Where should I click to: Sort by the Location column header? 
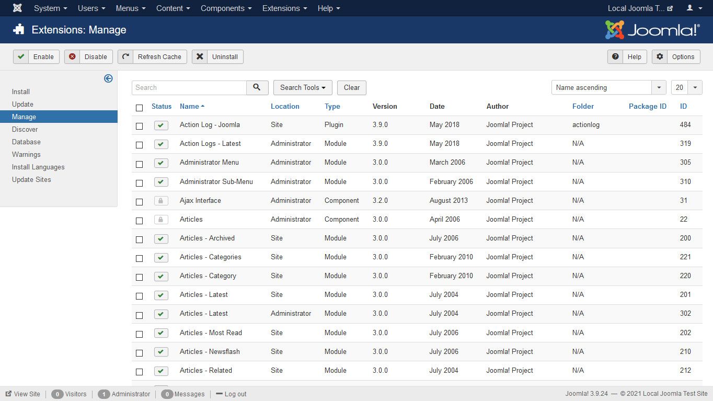285,106
